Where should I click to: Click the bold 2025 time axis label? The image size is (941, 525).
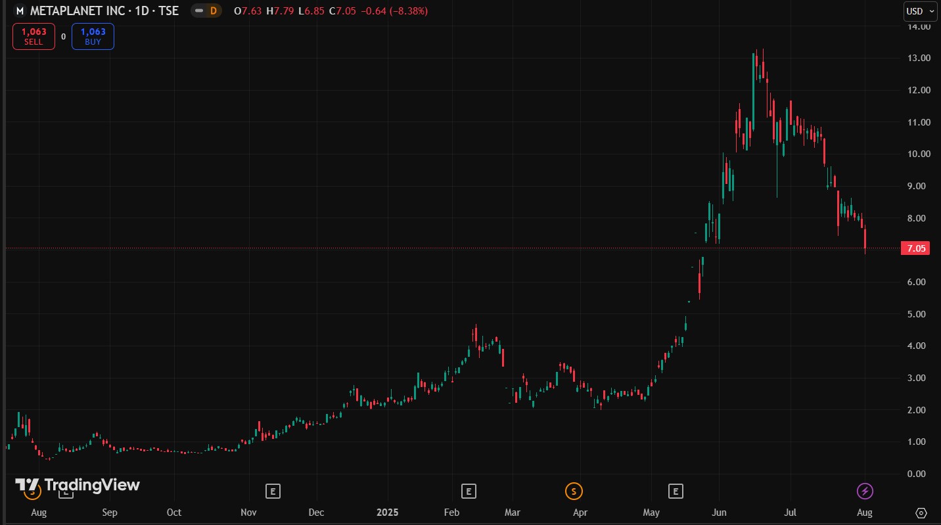click(388, 513)
